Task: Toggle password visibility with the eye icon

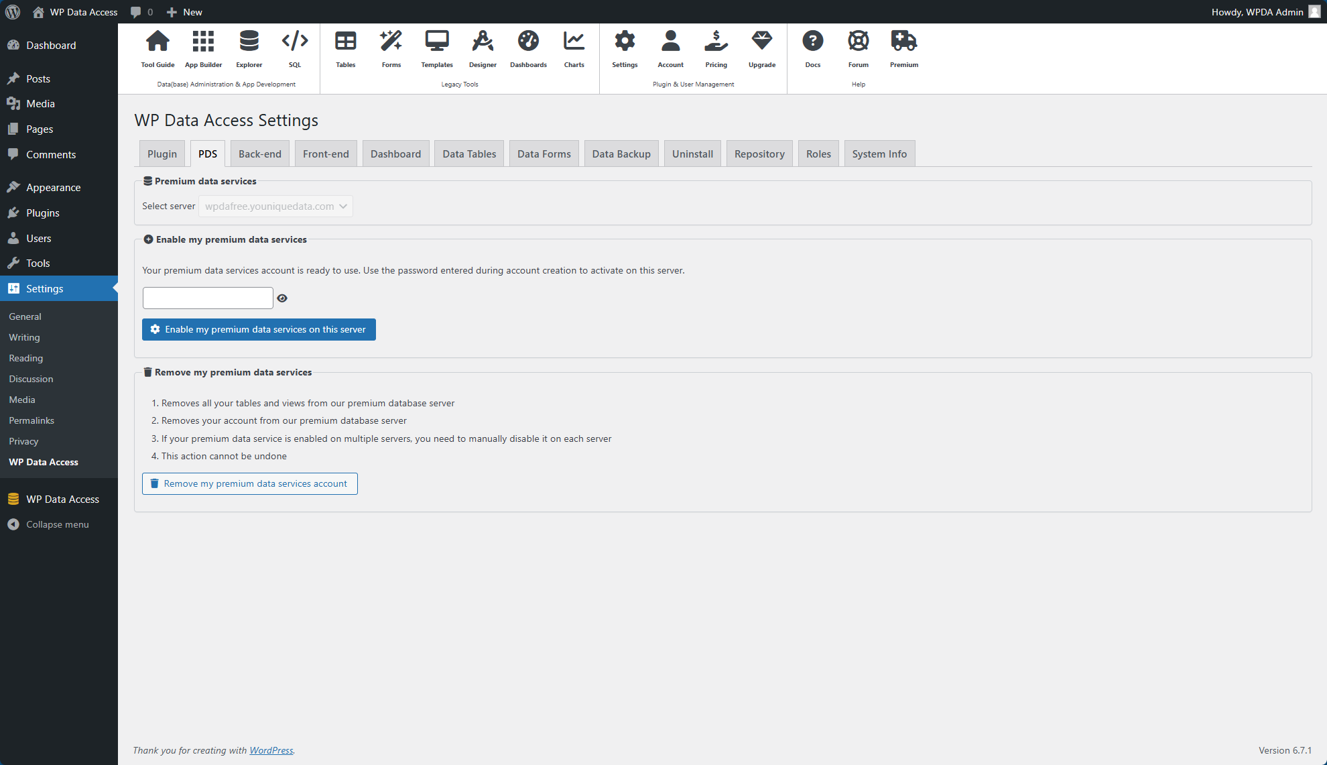Action: tap(282, 298)
